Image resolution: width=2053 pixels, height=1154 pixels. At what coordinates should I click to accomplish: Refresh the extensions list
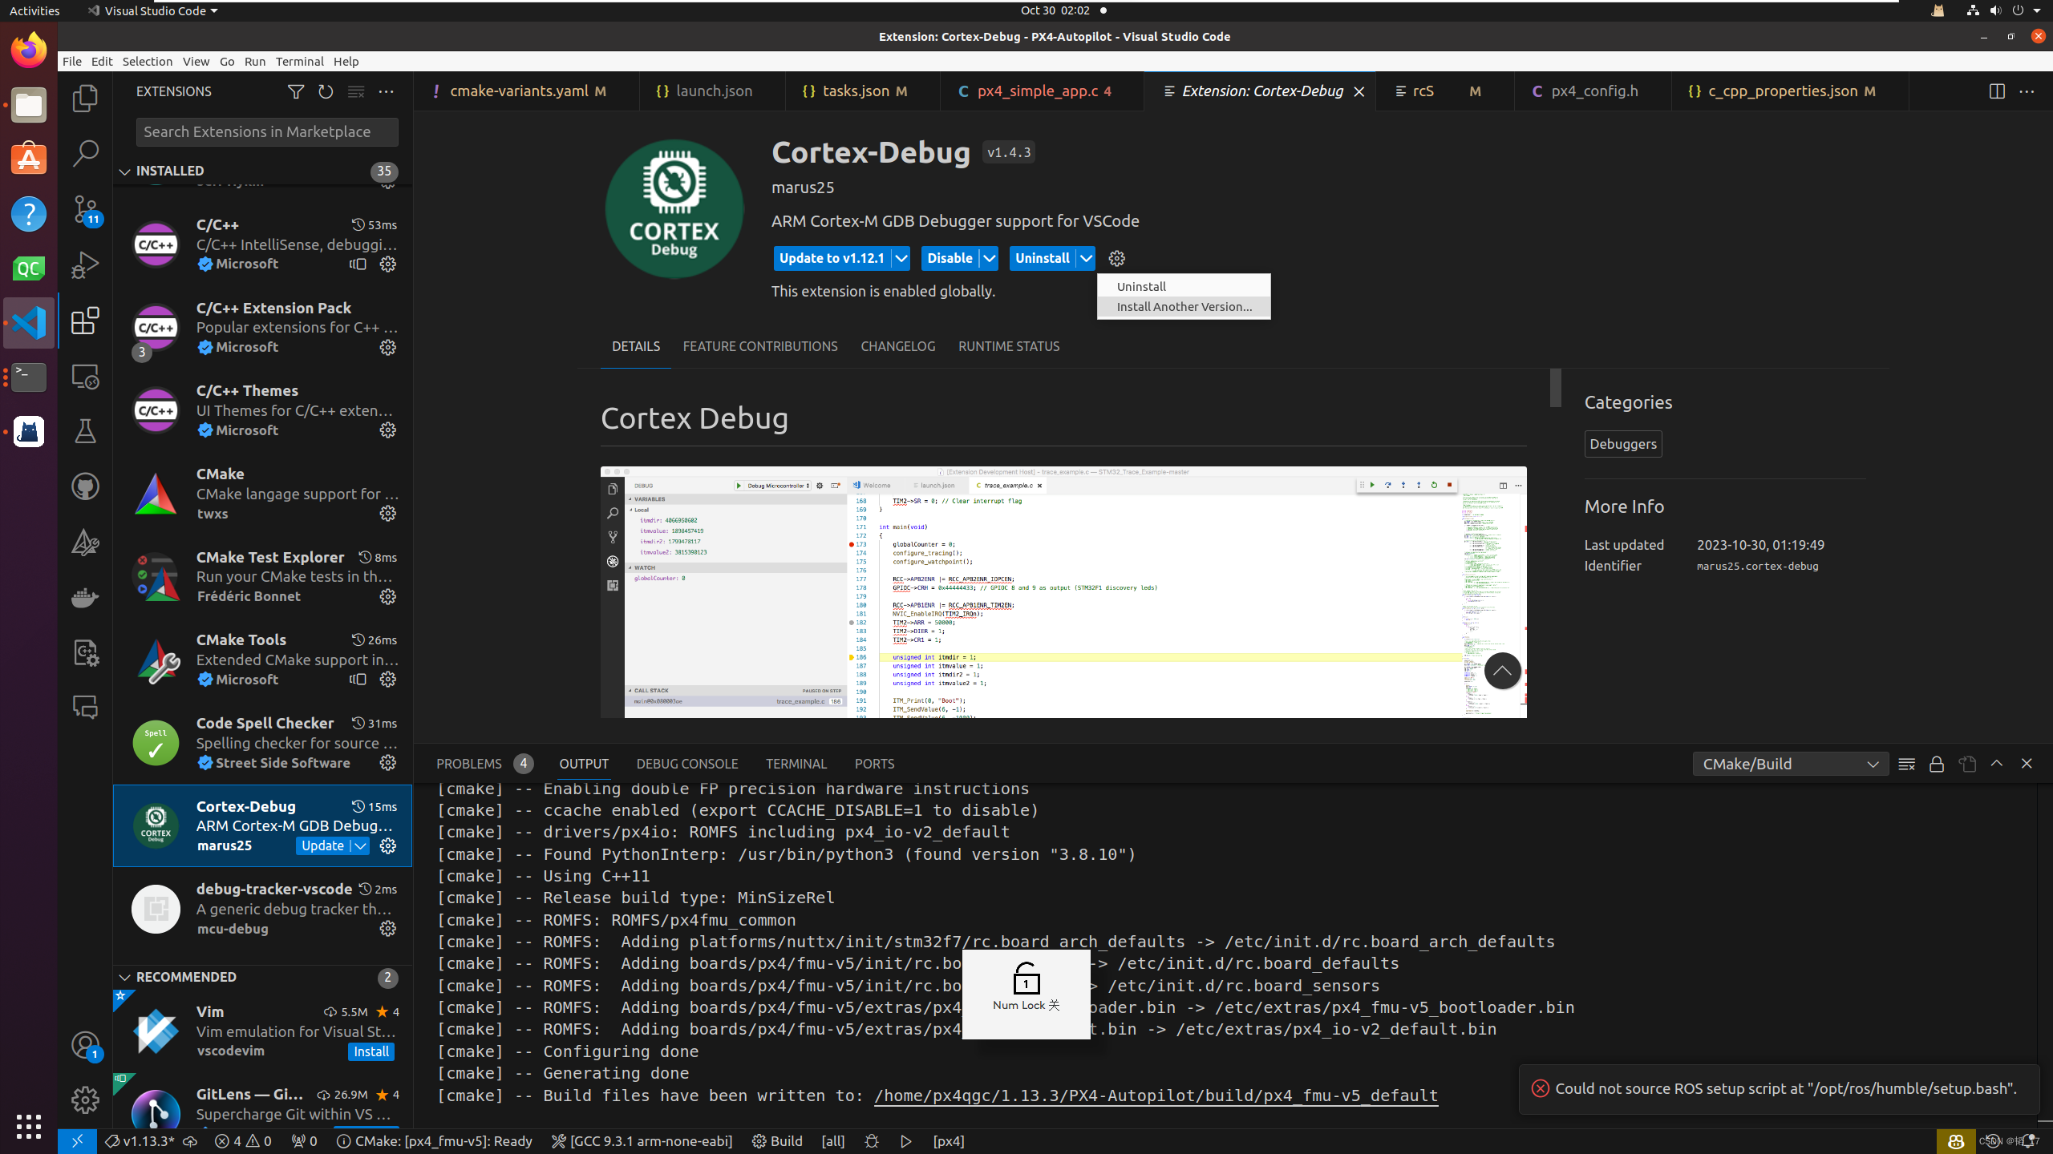[326, 91]
